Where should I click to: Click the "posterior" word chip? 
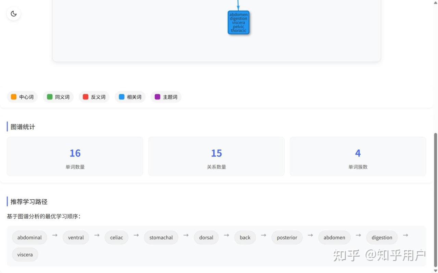[287, 238]
